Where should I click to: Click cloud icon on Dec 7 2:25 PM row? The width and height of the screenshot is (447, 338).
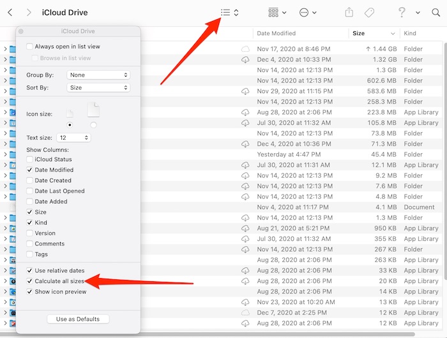pos(245,312)
